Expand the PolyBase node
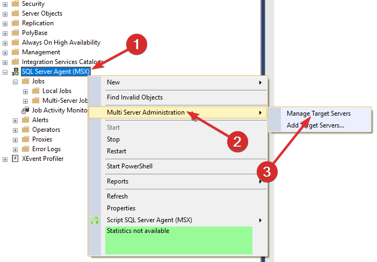 point(5,33)
